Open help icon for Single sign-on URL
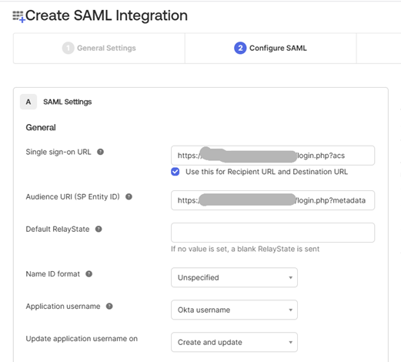The height and width of the screenshot is (362, 401). (x=100, y=152)
